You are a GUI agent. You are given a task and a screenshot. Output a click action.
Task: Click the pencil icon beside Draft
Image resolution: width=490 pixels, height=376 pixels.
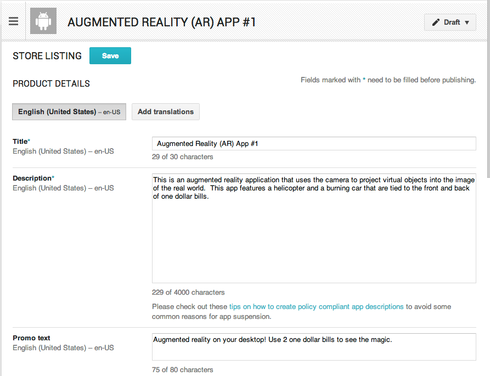click(436, 23)
